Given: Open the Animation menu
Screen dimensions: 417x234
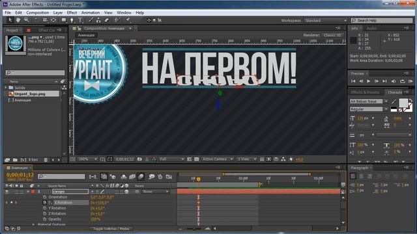Looking at the screenshot, I should coord(91,12).
